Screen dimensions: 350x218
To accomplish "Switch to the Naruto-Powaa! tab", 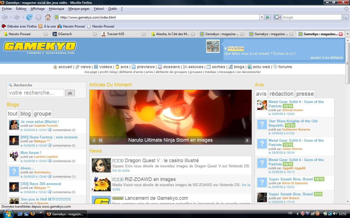I will tap(25, 34).
